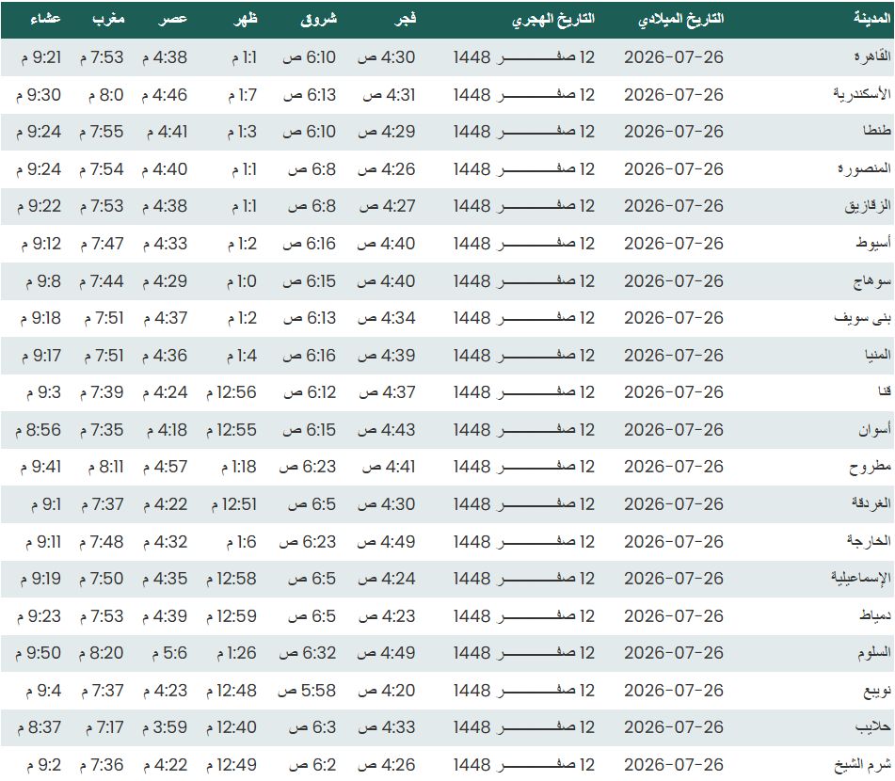Select أسوان Isha time 8:56 م
Image resolution: width=895 pixels, height=781 pixels.
pos(38,430)
